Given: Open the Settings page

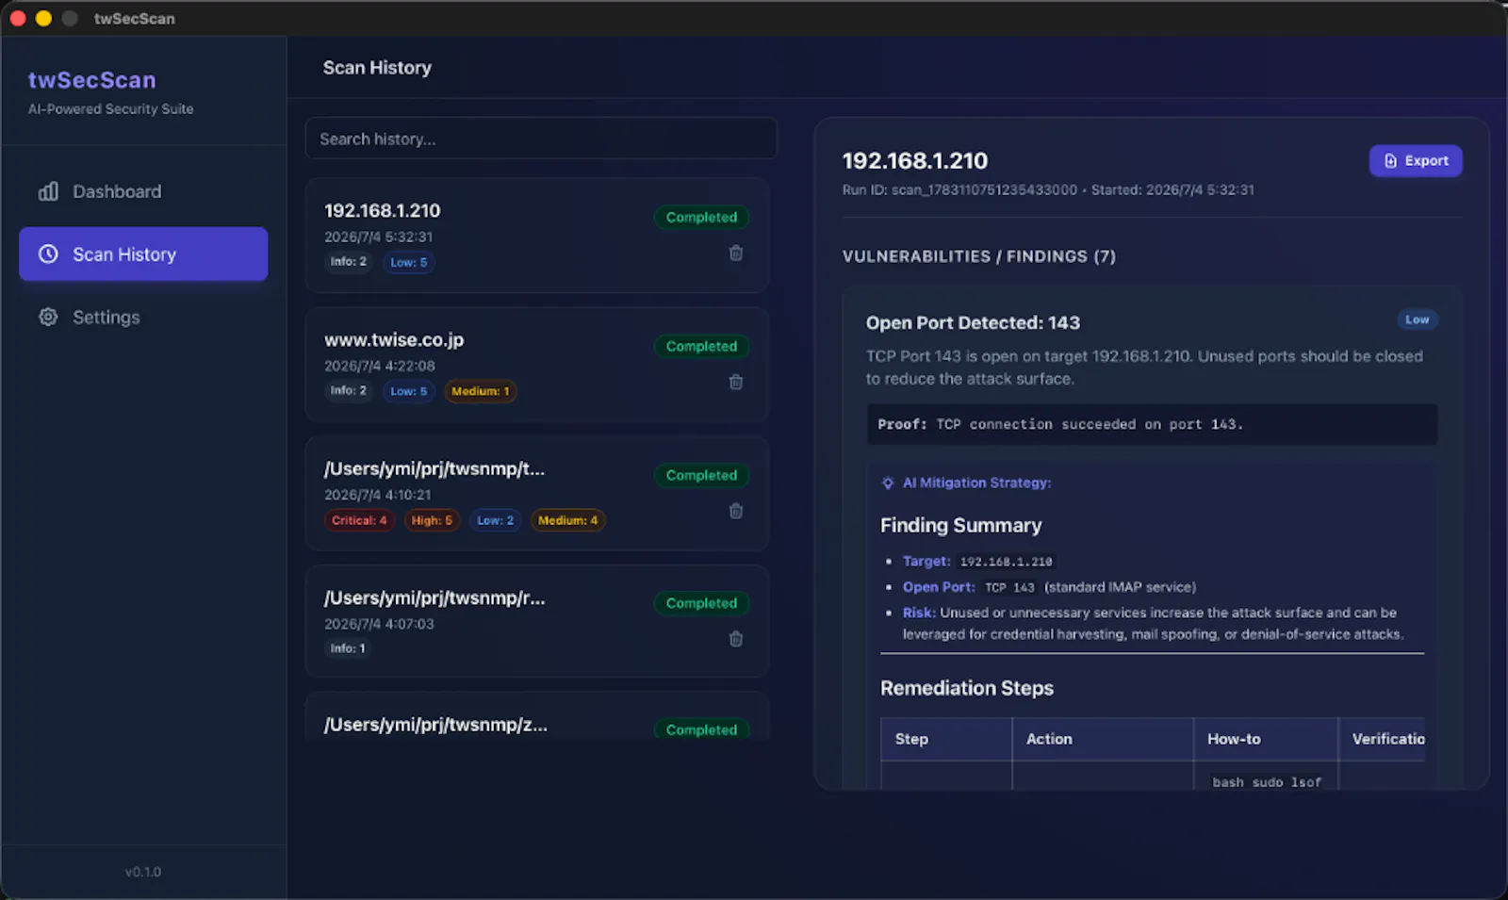Looking at the screenshot, I should tap(143, 318).
